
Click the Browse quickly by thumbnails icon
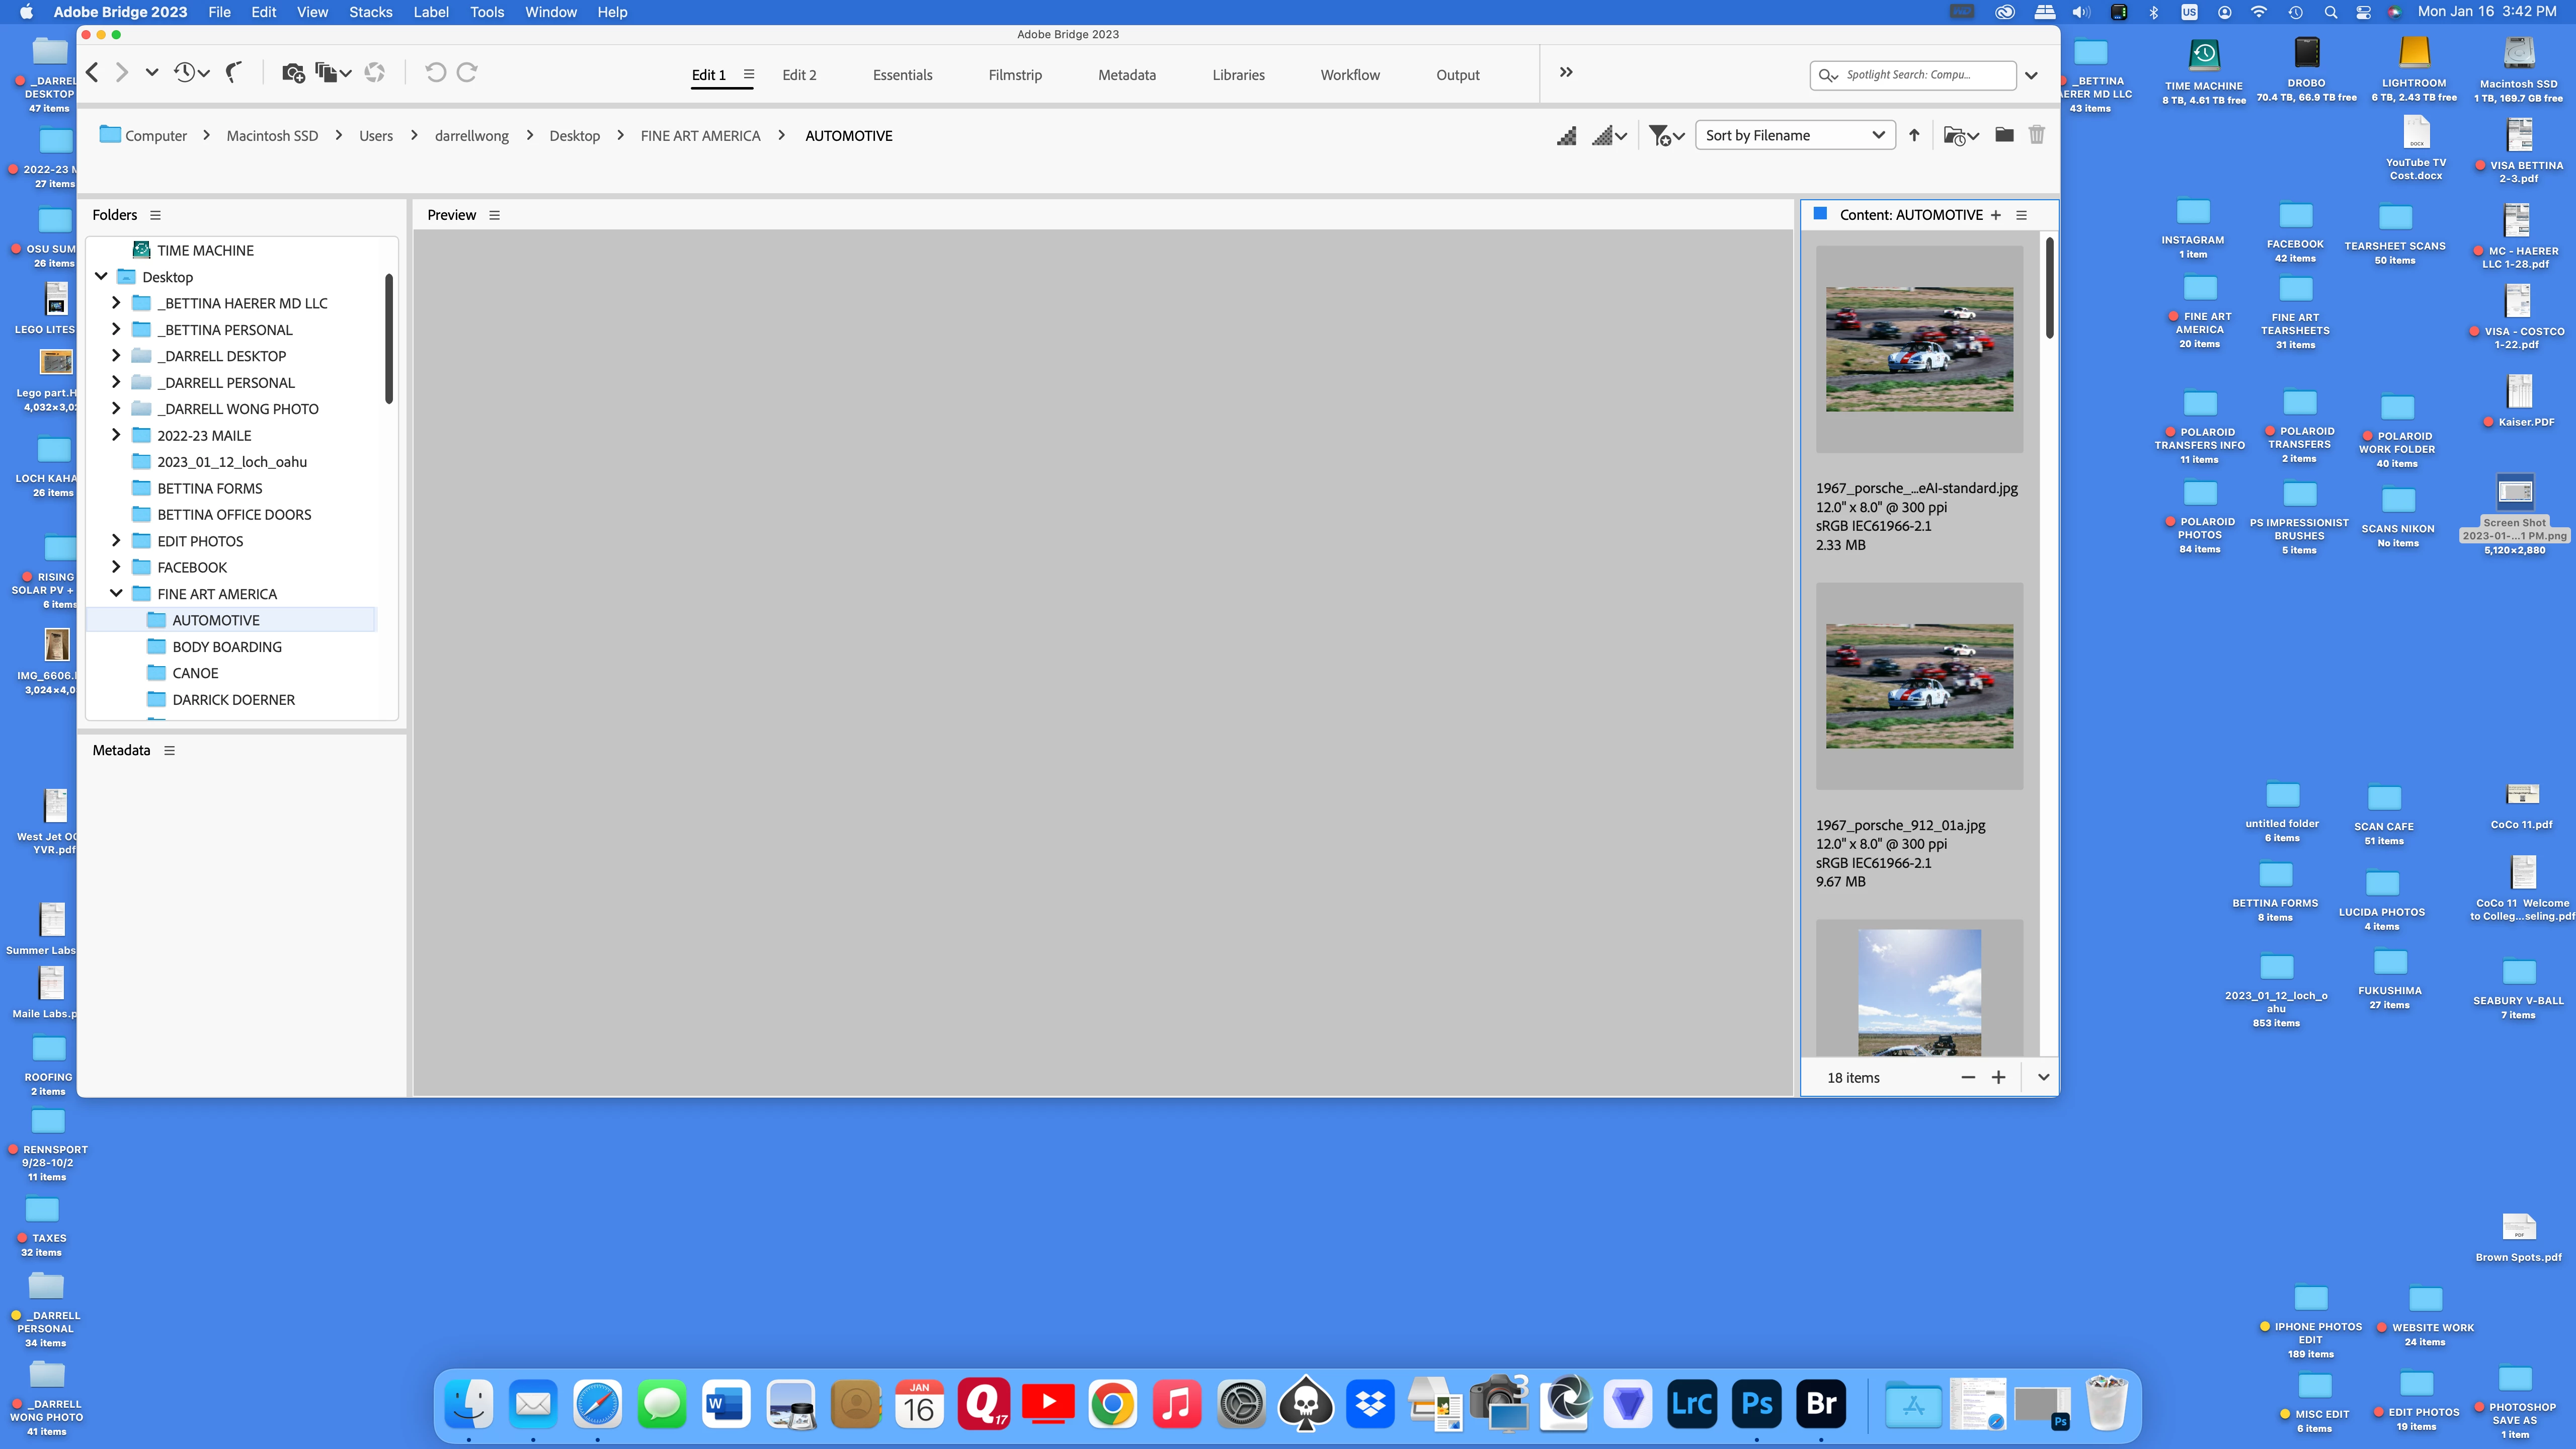pyautogui.click(x=1566, y=135)
